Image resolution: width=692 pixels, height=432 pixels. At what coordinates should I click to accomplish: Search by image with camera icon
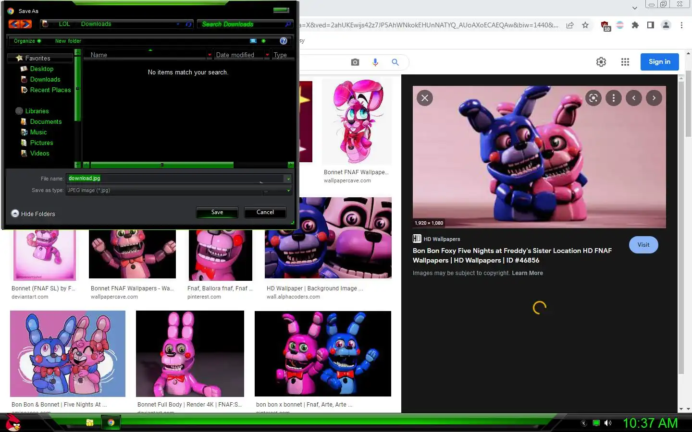(x=355, y=62)
